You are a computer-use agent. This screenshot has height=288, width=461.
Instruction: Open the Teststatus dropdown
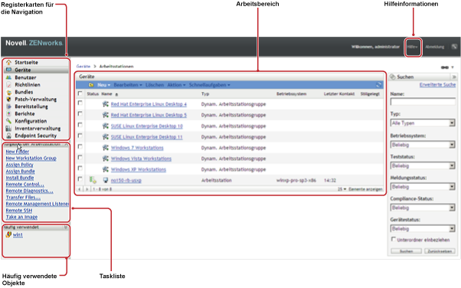(423, 166)
